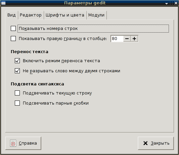
Task: Open the Редактор tab
Action: (31, 15)
